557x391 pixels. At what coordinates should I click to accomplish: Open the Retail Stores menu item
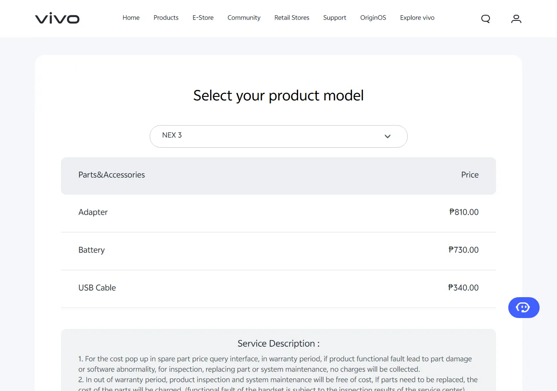point(292,18)
